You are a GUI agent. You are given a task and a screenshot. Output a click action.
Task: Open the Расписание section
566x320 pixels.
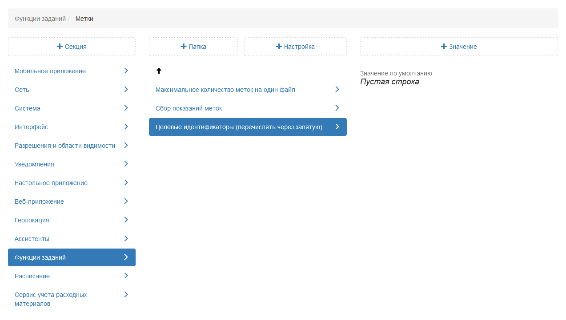click(32, 276)
